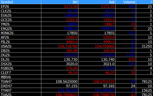Click the GCEZ6 ask 1223.0

click(x=109, y=20)
